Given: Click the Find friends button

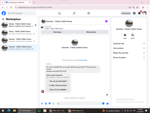Looking at the screenshot, I should point(126,13).
